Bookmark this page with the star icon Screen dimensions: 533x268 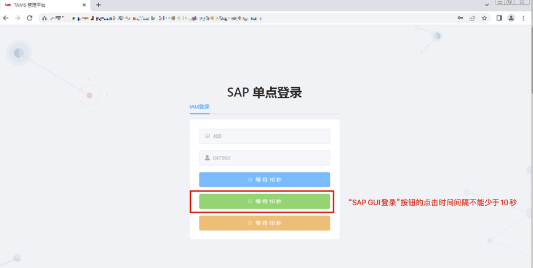pos(484,18)
